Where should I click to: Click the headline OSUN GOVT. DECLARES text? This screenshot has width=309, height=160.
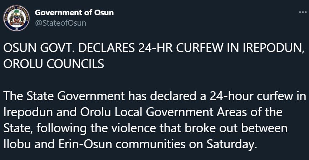click(x=69, y=48)
